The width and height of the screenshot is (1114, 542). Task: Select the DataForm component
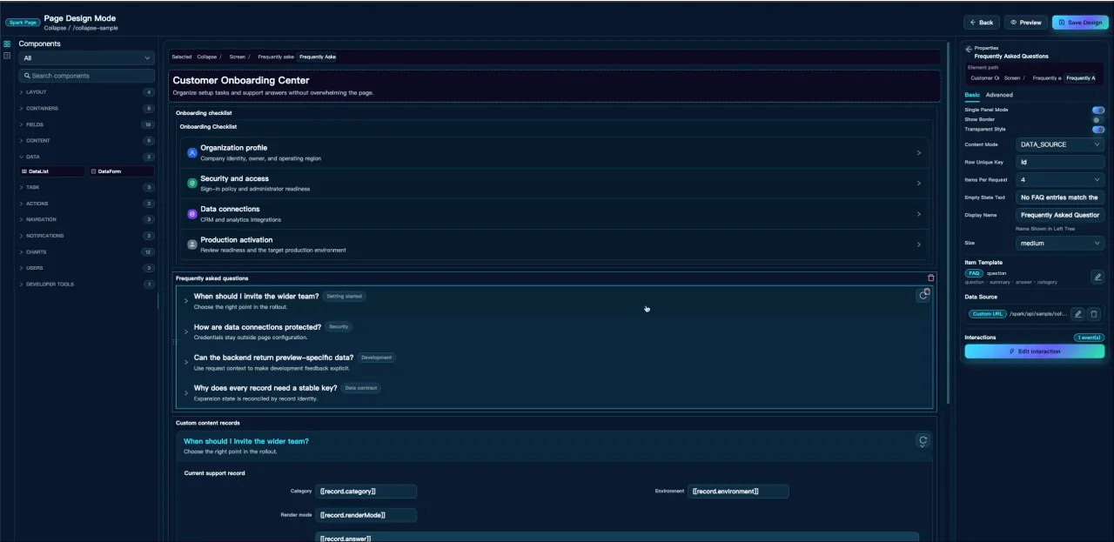(121, 171)
